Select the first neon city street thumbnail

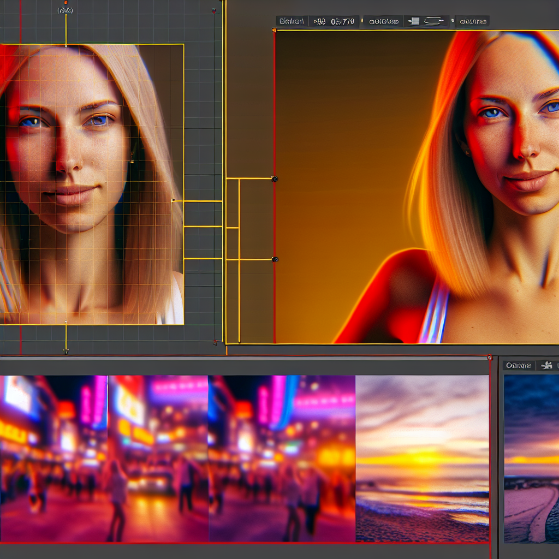click(53, 459)
